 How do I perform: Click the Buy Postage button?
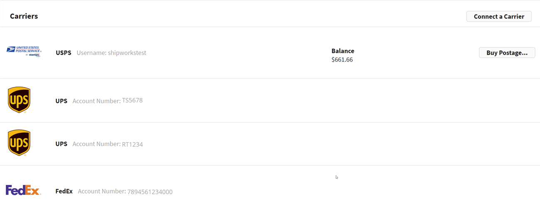coord(507,53)
